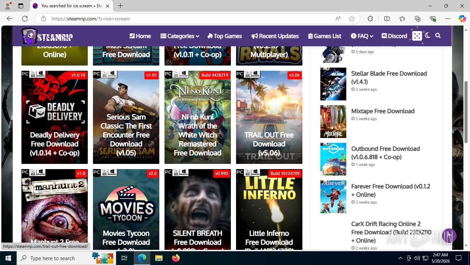Open Edge profile avatar icon
The height and width of the screenshot is (265, 470).
8,6
